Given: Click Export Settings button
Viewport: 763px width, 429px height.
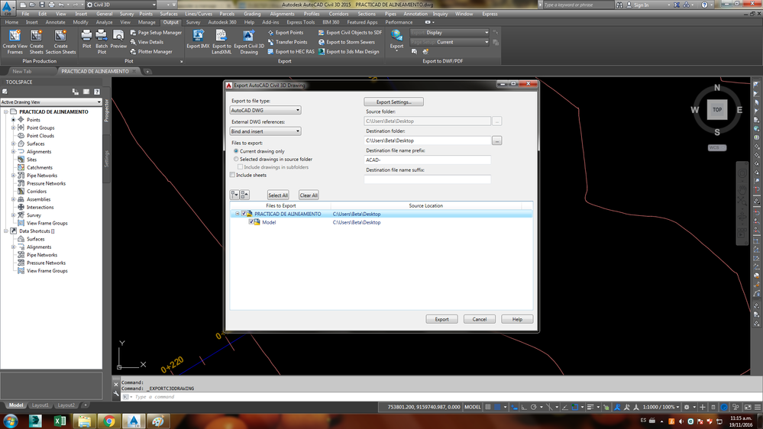Looking at the screenshot, I should 393,102.
